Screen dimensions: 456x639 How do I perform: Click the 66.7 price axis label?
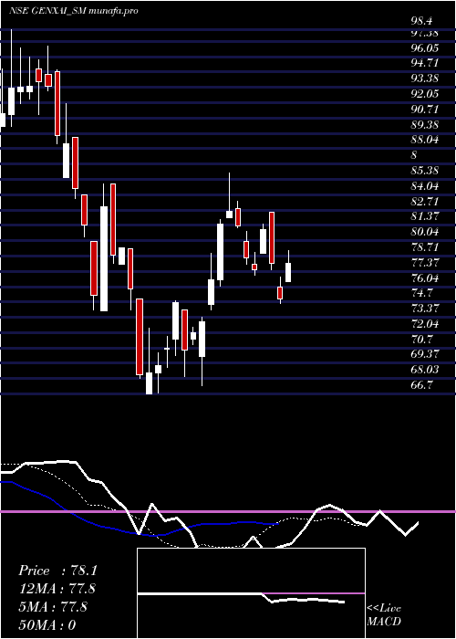pyautogui.click(x=422, y=385)
